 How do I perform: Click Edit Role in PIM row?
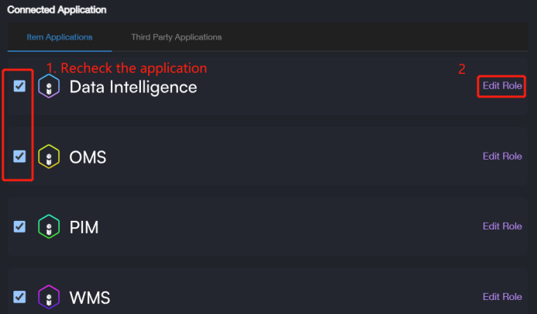point(502,226)
